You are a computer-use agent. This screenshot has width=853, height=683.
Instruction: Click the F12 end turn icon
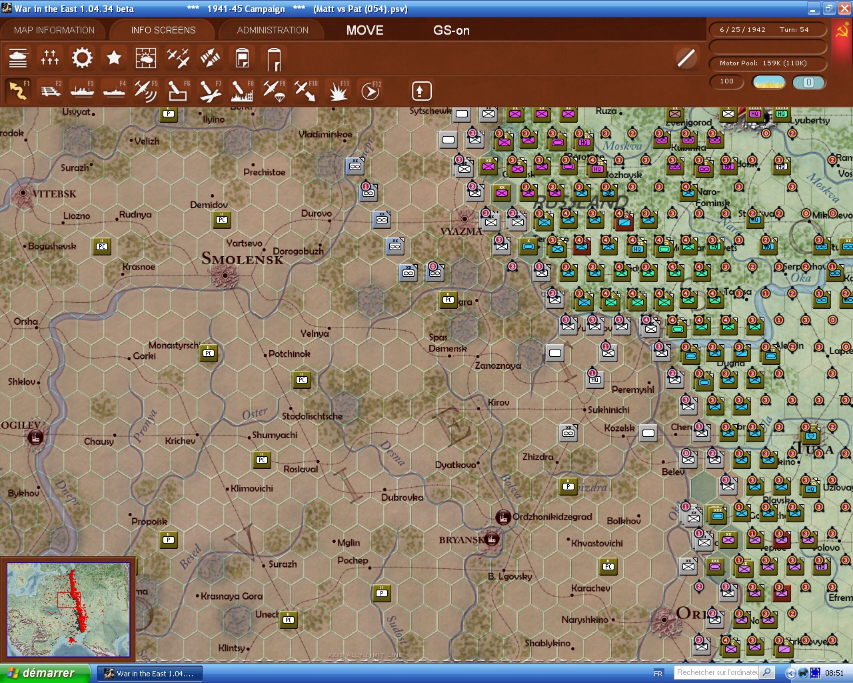tap(371, 91)
